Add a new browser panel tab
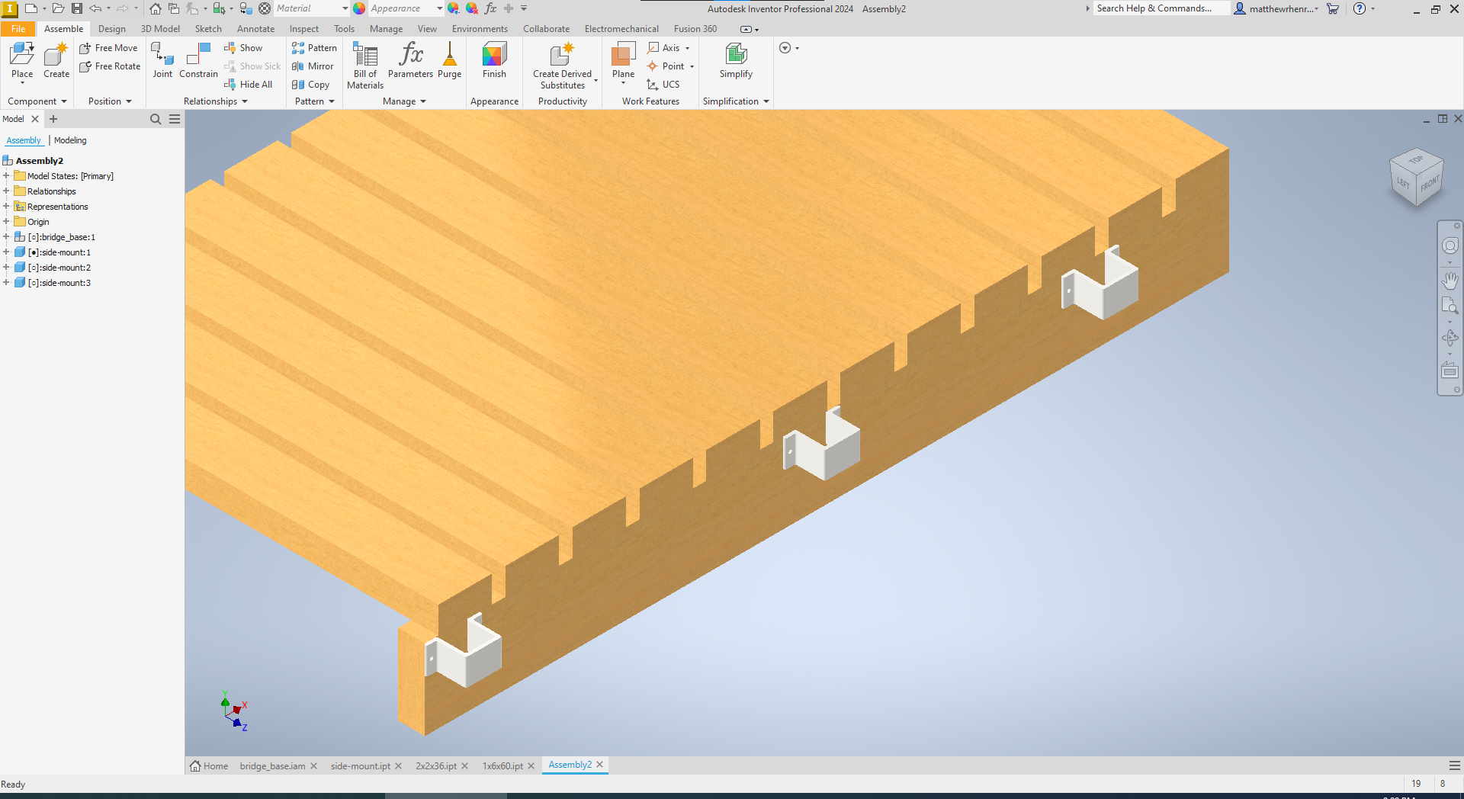The height and width of the screenshot is (799, 1464). tap(53, 119)
